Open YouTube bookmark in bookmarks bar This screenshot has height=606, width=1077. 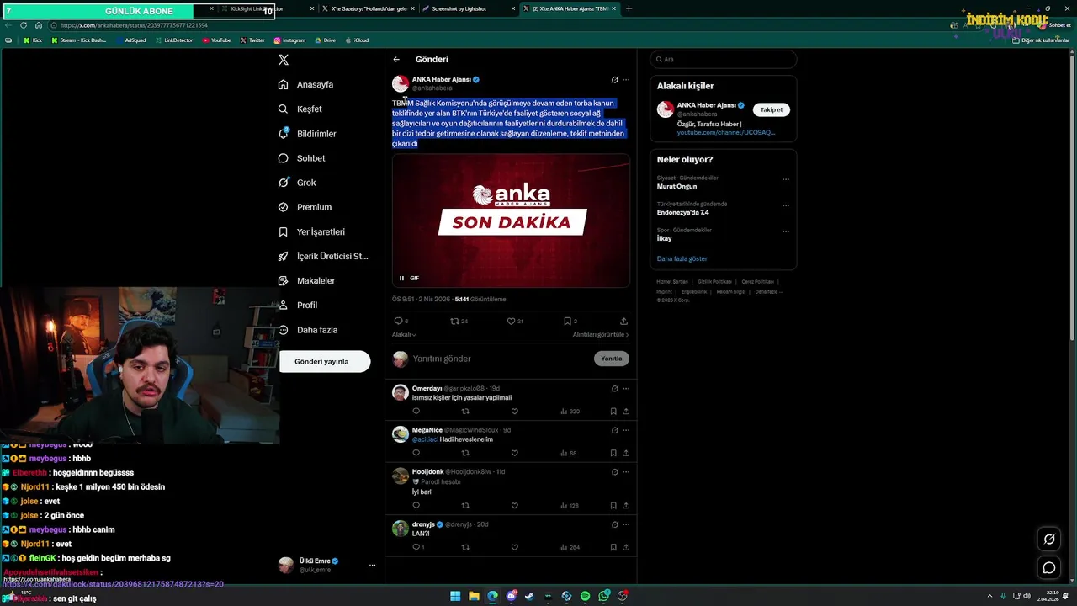pos(216,40)
